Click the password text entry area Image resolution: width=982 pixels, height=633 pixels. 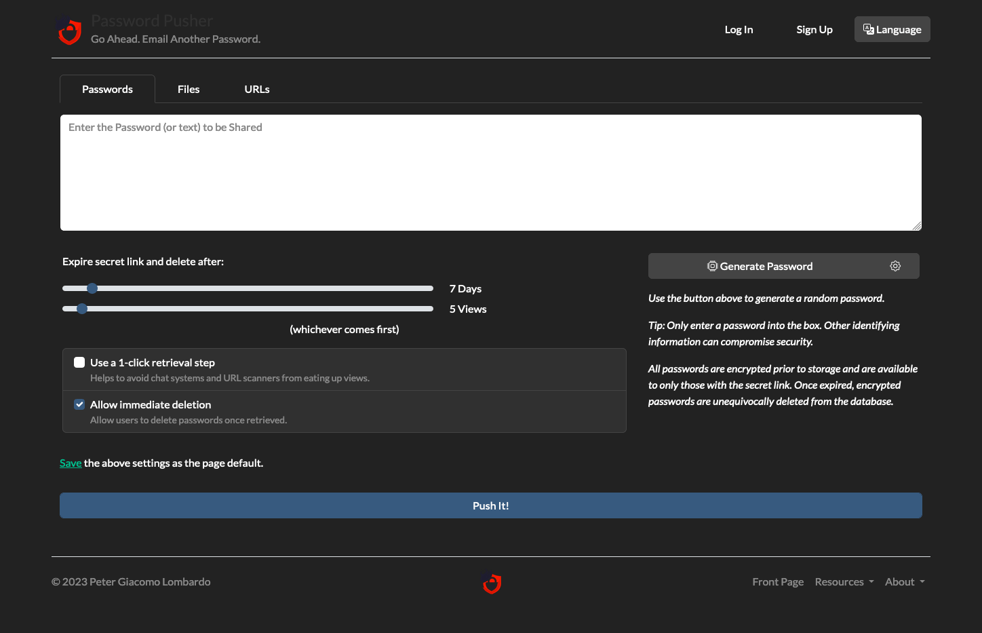click(x=491, y=172)
